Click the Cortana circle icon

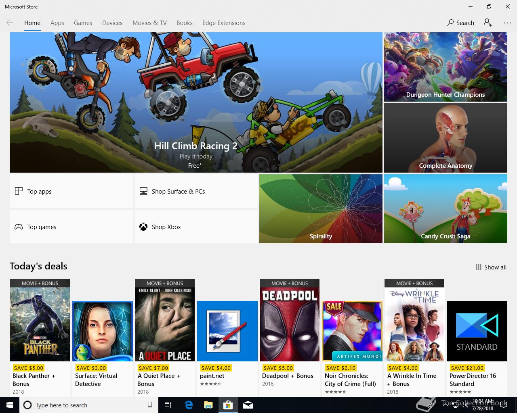27,405
